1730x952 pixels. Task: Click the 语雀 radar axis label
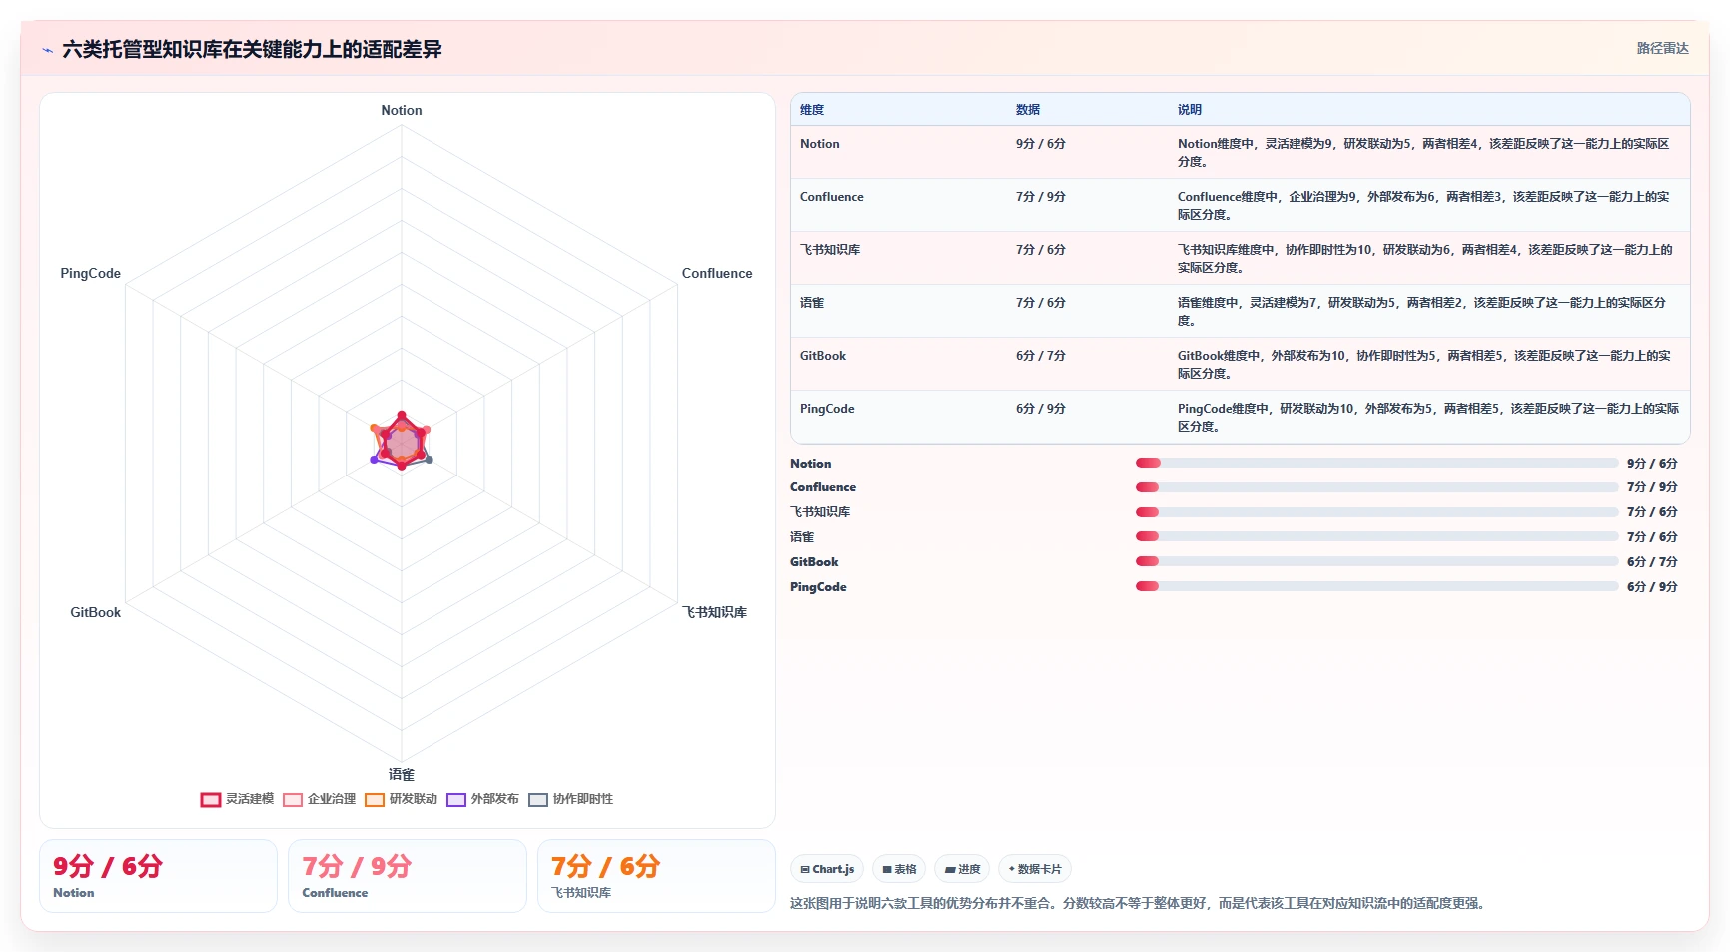coord(402,774)
